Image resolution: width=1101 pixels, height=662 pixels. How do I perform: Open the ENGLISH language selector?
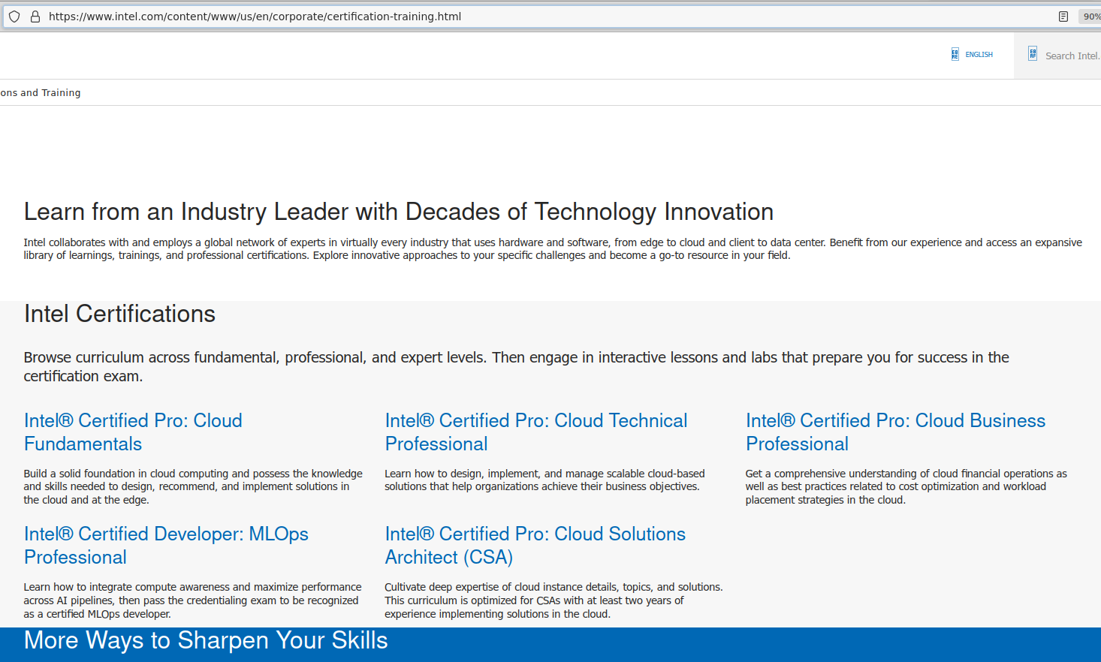coord(979,55)
